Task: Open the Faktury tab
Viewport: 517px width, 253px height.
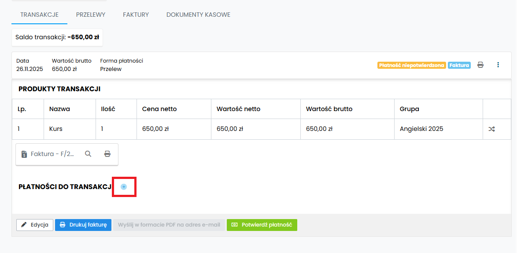Action: point(136,15)
